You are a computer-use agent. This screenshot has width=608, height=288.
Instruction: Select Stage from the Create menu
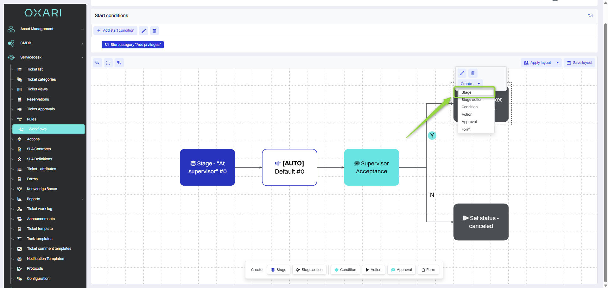[466, 92]
